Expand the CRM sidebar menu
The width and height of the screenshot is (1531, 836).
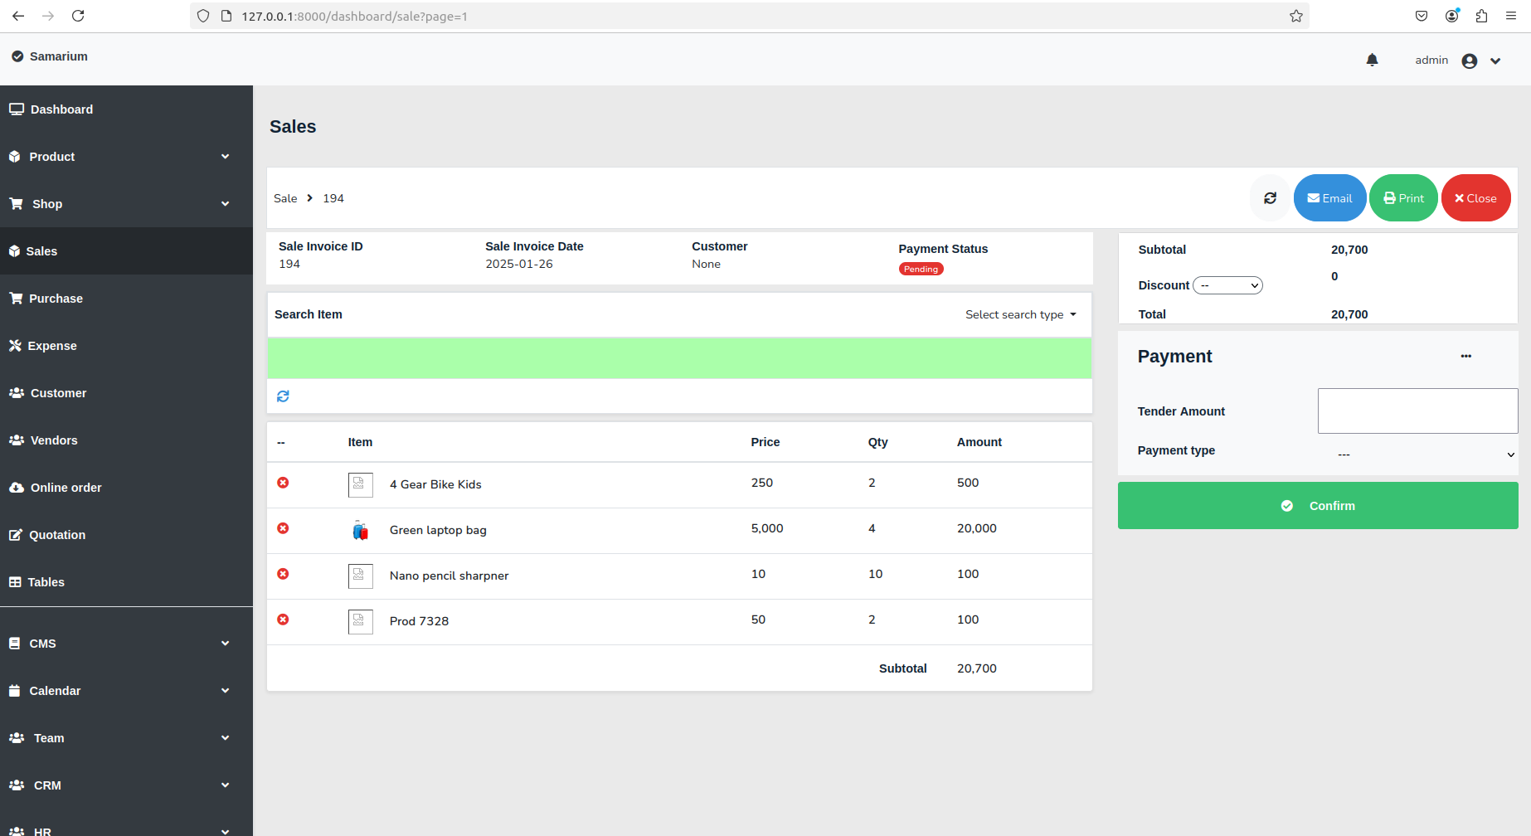[126, 785]
